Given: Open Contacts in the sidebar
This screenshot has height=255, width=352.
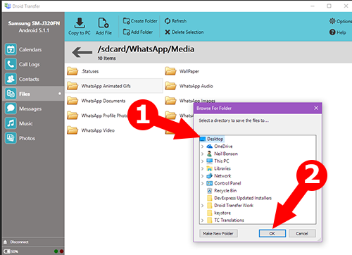Looking at the screenshot, I should (33, 79).
